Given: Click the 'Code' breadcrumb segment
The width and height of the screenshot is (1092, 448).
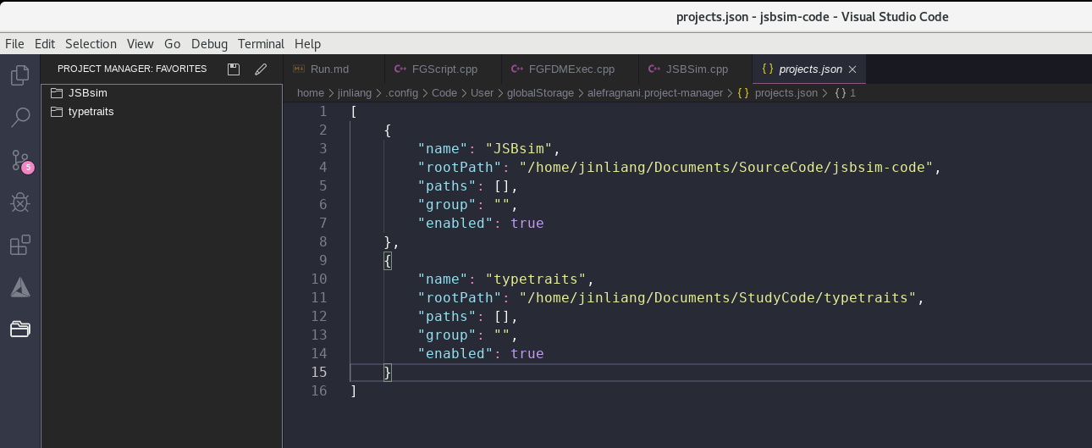Looking at the screenshot, I should (444, 93).
